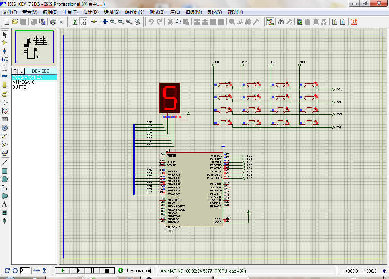The width and height of the screenshot is (389, 279).
Task: Open the 查看(V) menu
Action: point(30,12)
